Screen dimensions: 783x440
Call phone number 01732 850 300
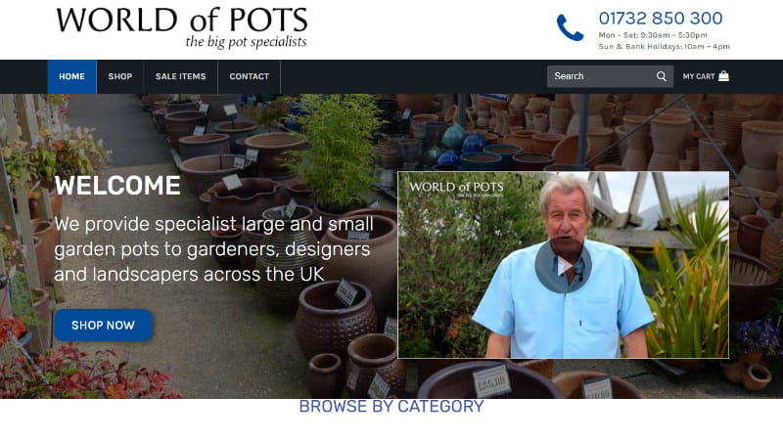pos(661,19)
